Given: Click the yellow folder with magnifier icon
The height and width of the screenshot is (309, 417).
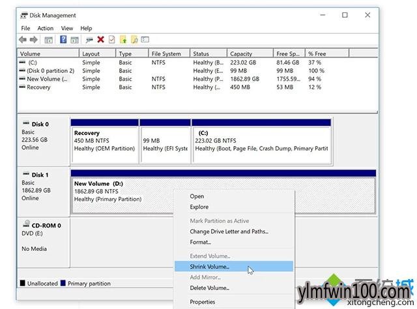Looking at the screenshot, I should click(x=135, y=40).
